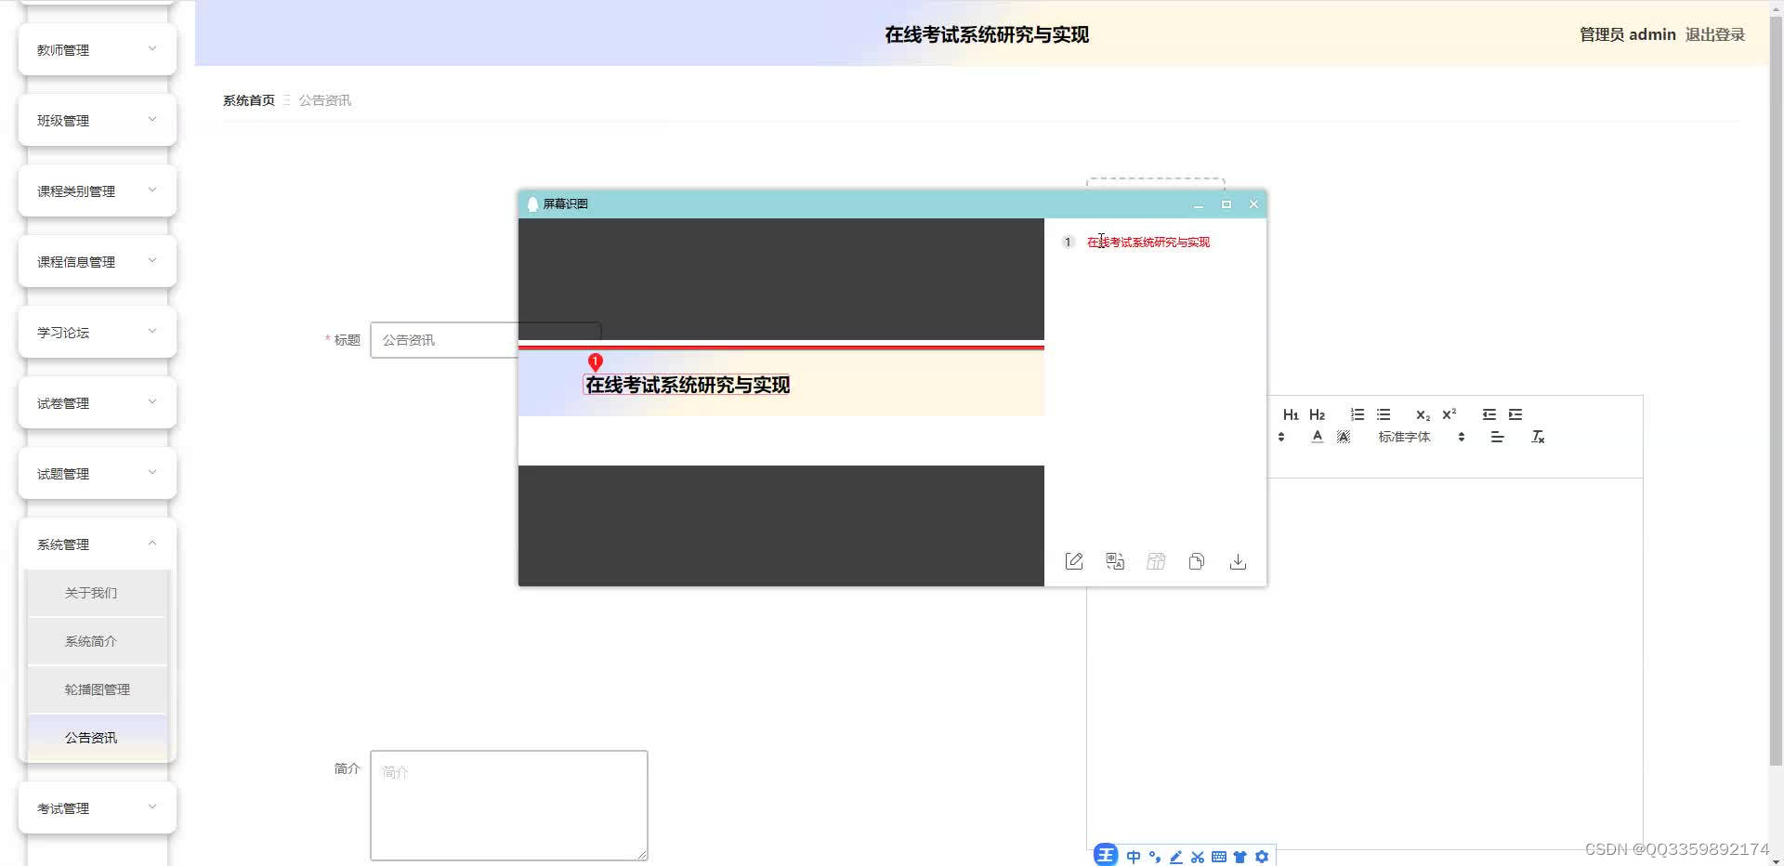Apply Heading 1 format in editor
The image size is (1784, 866).
coord(1291,414)
